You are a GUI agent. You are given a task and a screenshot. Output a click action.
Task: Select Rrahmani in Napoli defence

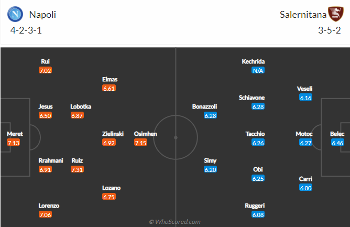[x=51, y=160]
